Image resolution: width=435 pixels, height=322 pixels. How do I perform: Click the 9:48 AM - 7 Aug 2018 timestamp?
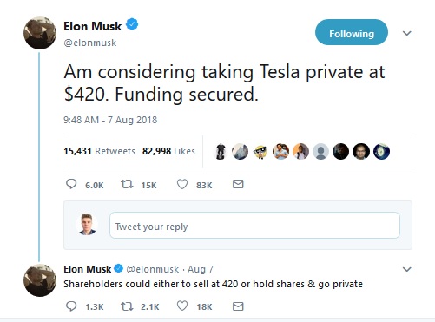tap(110, 120)
